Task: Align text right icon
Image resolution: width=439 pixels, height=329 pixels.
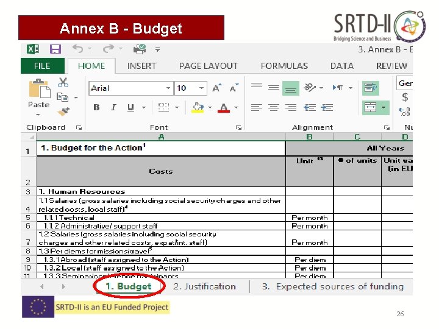Action: [291, 107]
